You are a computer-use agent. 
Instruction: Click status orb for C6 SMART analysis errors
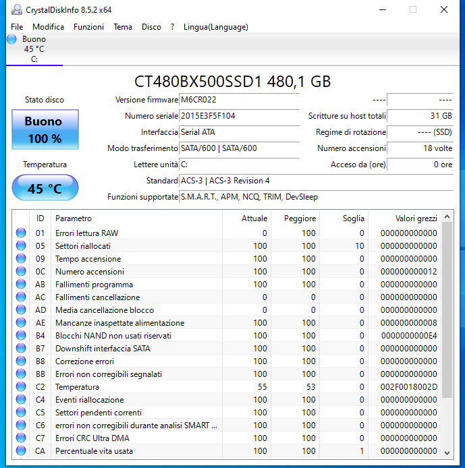pos(21,426)
